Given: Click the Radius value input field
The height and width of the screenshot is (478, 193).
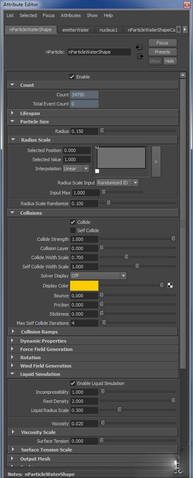Looking at the screenshot, I should pyautogui.click(x=84, y=131).
